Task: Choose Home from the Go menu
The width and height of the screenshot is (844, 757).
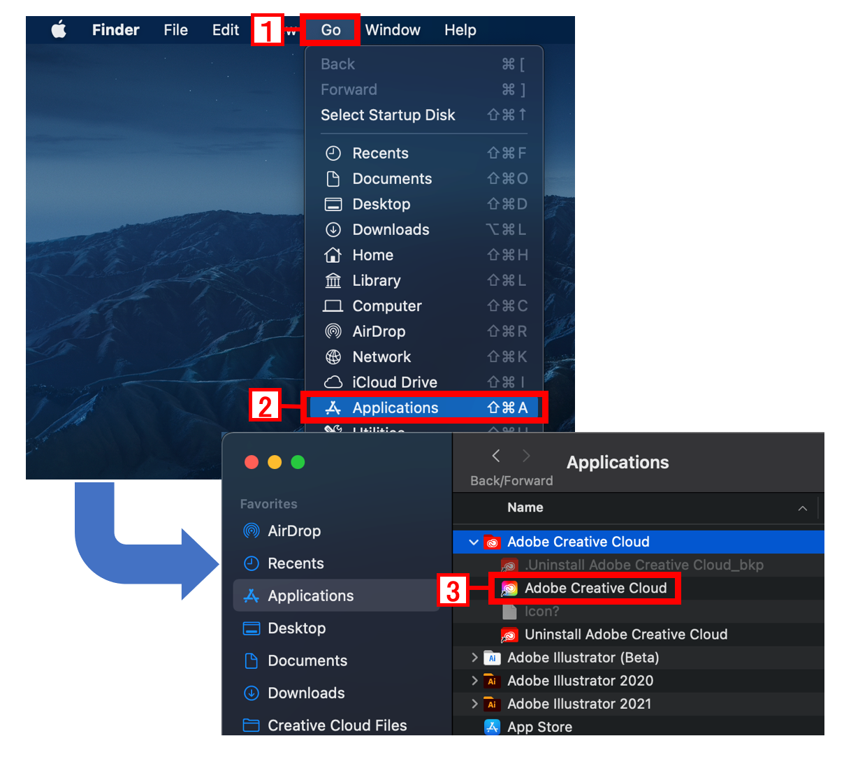Action: coord(424,255)
